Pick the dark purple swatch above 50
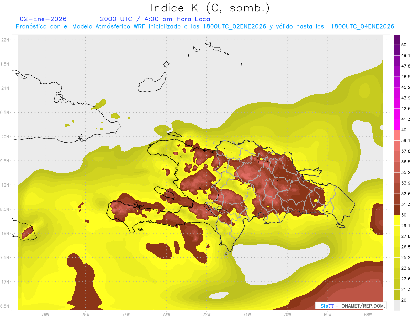 397,40
